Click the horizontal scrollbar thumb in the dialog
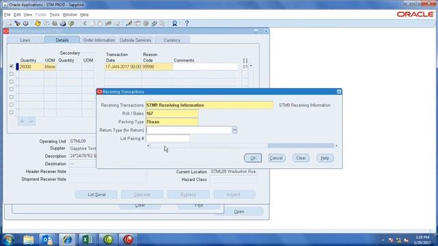The image size is (438, 246). pyautogui.click(x=209, y=146)
